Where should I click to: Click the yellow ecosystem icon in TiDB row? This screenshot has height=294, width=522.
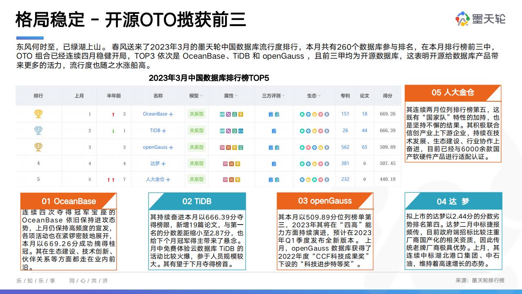point(314,131)
